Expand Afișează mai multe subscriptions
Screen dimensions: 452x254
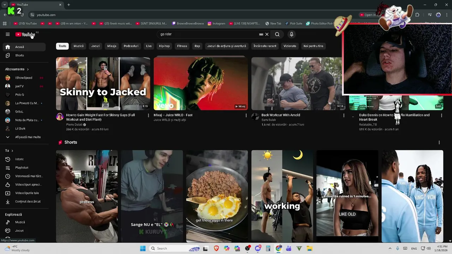(x=24, y=137)
